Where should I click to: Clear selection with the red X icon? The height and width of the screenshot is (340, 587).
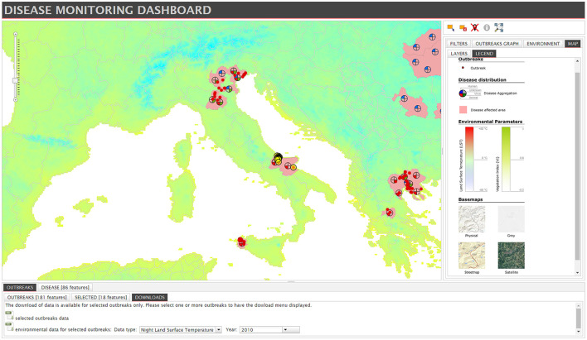tap(475, 27)
